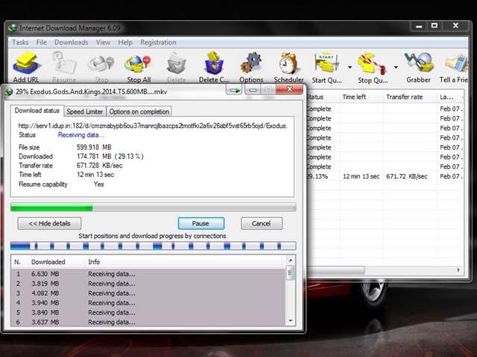Click the Hide details button
This screenshot has width=477, height=357.
pos(50,223)
